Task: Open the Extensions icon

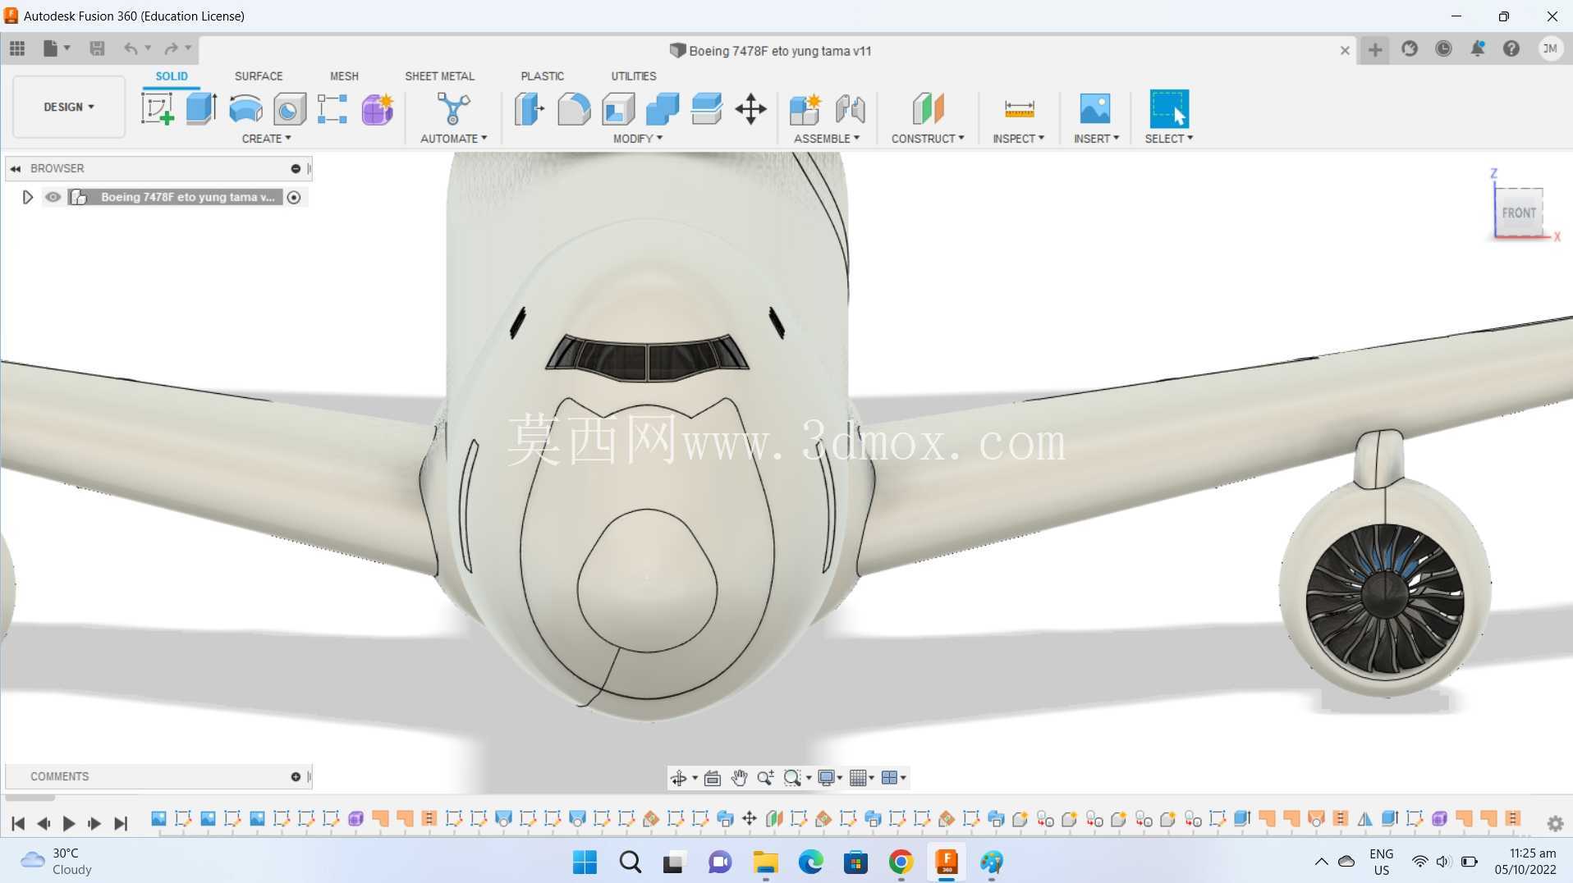Action: coord(1410,49)
